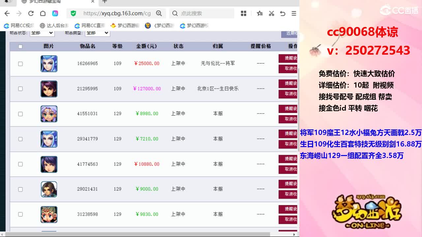The height and width of the screenshot is (237, 422).
Task: Click the green security shield icon
Action: [x=73, y=13]
